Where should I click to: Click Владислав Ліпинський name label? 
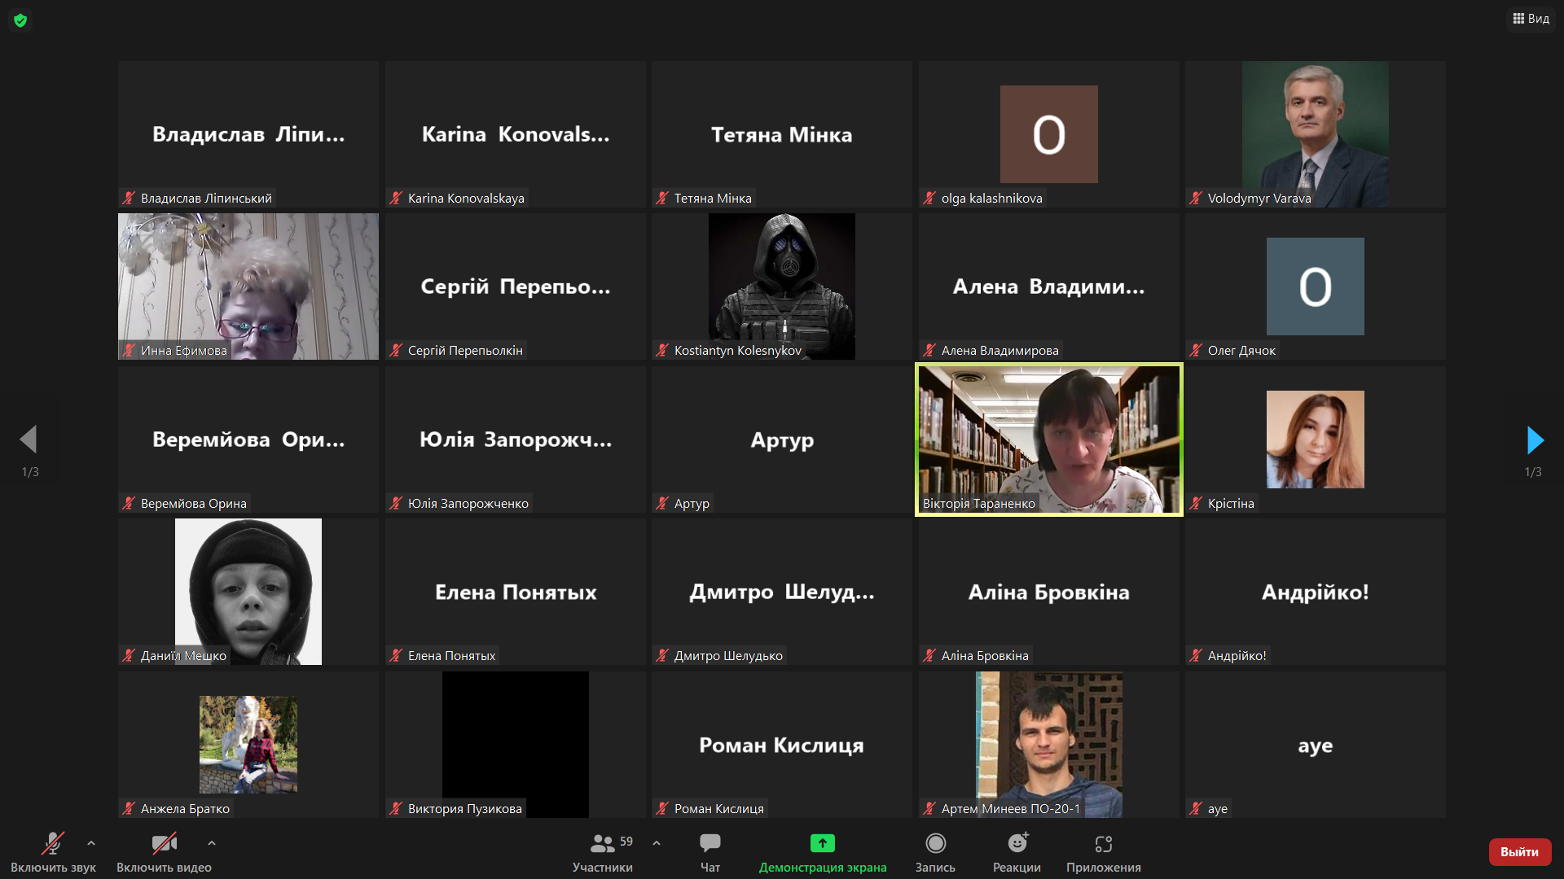pyautogui.click(x=206, y=198)
